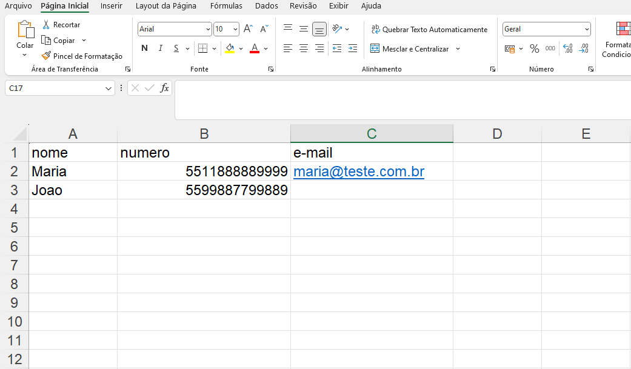Switch to the Revisão tab
Image resolution: width=631 pixels, height=369 pixels.
[303, 6]
